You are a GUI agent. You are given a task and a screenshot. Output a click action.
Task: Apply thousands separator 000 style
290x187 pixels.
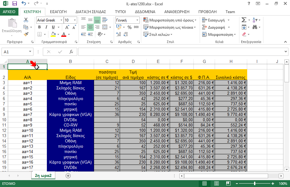[x=136, y=27]
